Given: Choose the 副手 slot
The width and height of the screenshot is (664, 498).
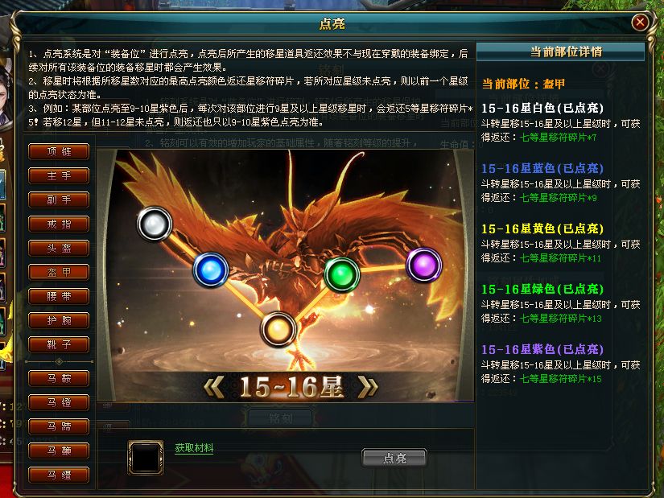Looking at the screenshot, I should pos(59,200).
